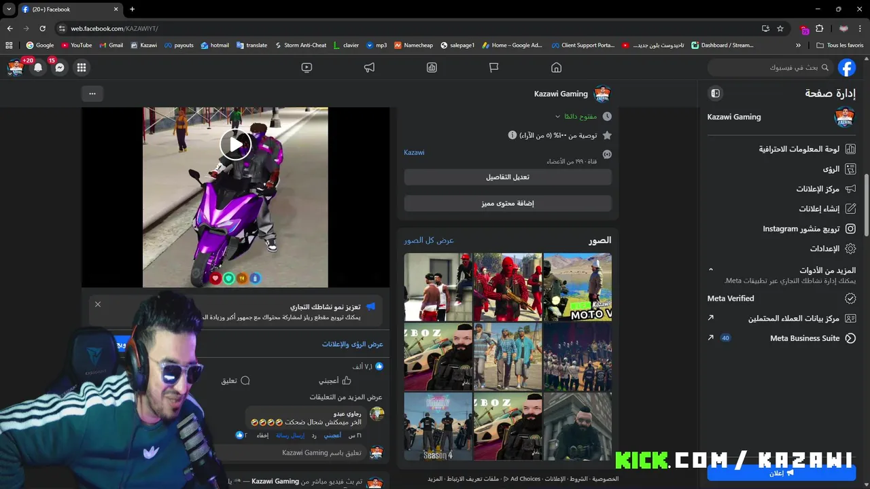This screenshot has height=489, width=870.
Task: Collapse sidebar using the panel toggle icon
Action: click(x=715, y=93)
